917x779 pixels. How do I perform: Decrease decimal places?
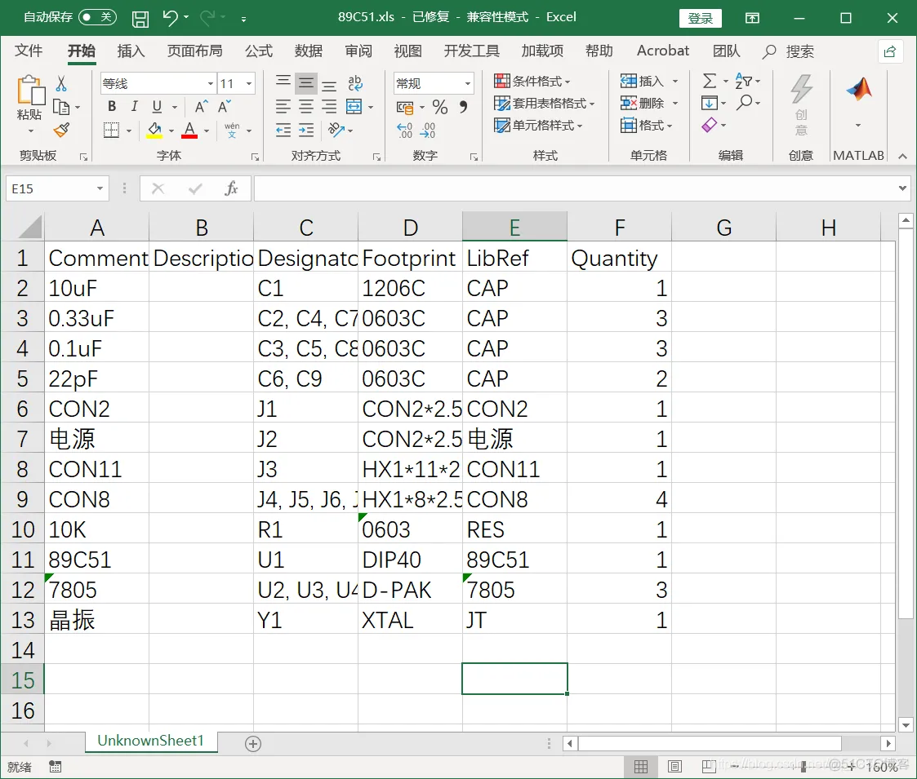pyautogui.click(x=428, y=131)
